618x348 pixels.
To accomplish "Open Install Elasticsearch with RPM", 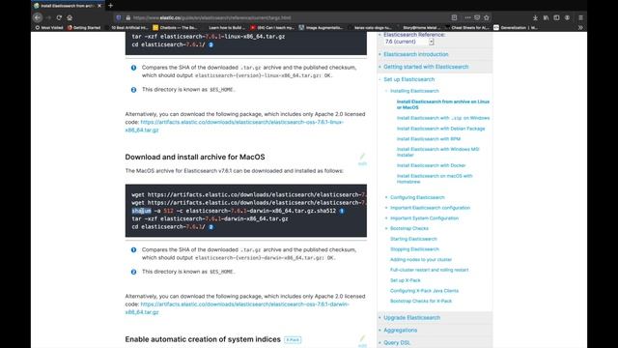I will click(x=429, y=139).
